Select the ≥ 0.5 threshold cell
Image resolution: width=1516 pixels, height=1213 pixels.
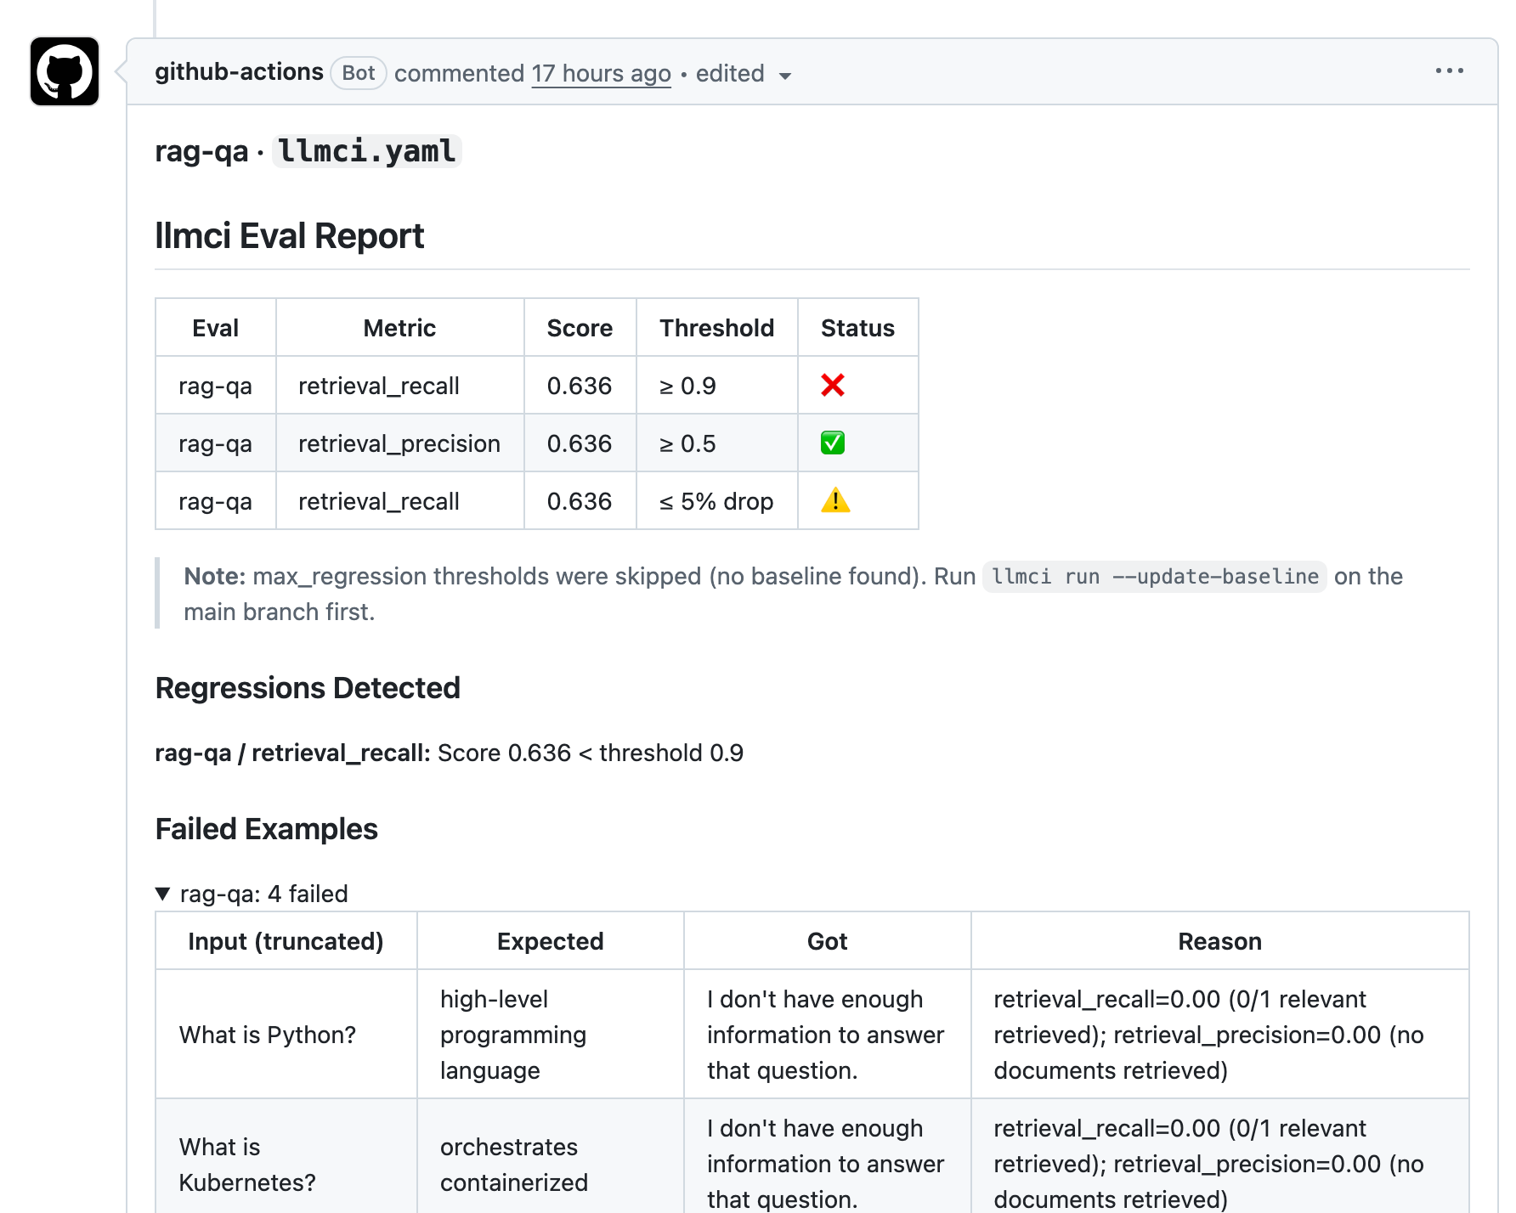(716, 443)
